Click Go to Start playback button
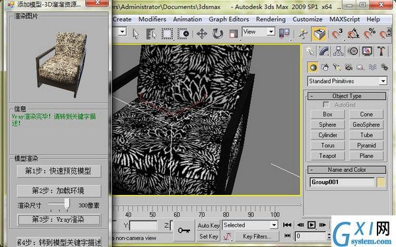The width and height of the screenshot is (396, 247). (287, 225)
